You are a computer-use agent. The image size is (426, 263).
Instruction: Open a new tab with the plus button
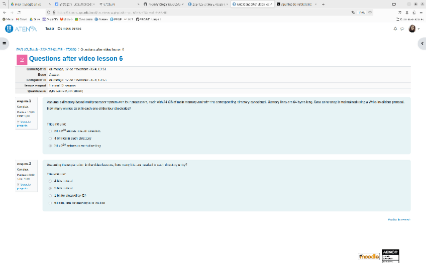click(x=324, y=4)
